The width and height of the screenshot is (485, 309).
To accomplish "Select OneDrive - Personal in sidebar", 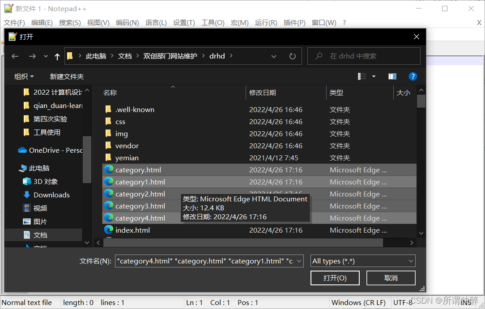I will tap(50, 150).
